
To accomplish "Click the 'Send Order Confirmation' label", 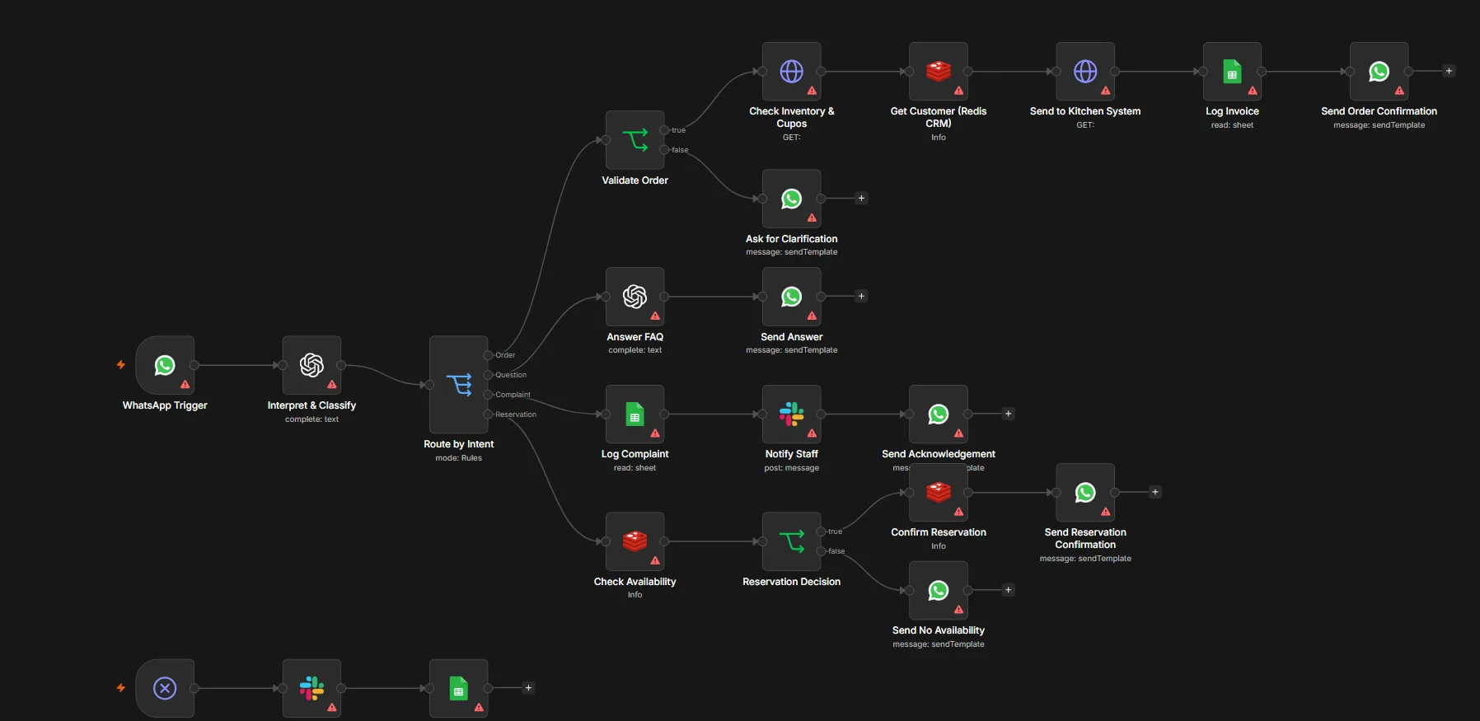I will [x=1379, y=111].
